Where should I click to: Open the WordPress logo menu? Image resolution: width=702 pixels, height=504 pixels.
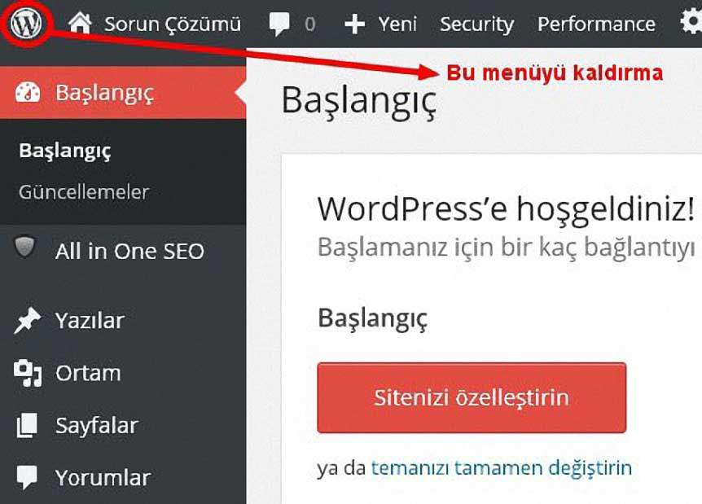26,24
